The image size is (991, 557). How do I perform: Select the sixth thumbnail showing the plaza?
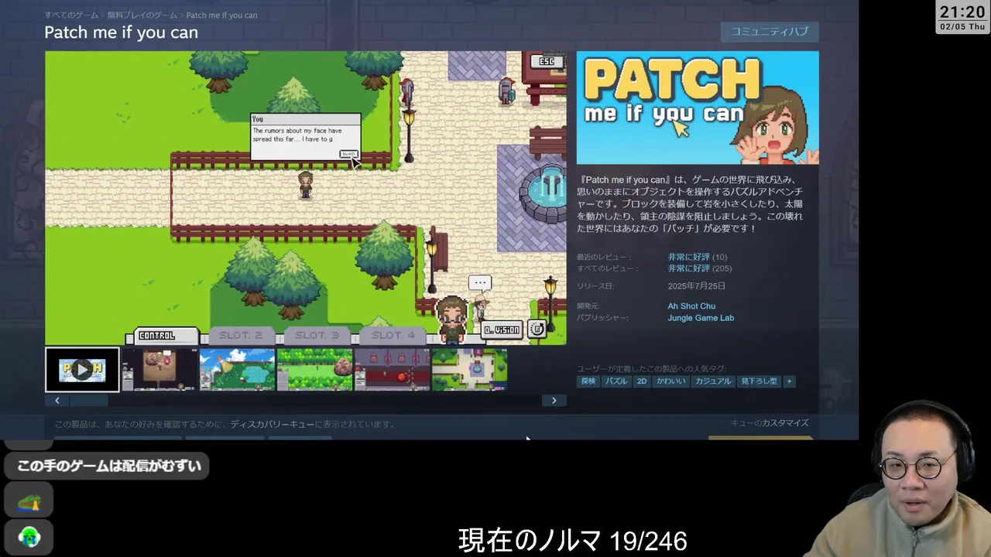point(469,370)
